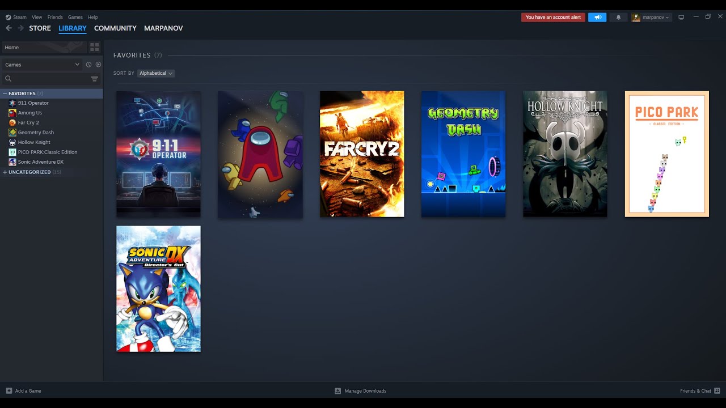Click the FAVORITES heading above the grid
The image size is (726, 408).
[x=132, y=55]
